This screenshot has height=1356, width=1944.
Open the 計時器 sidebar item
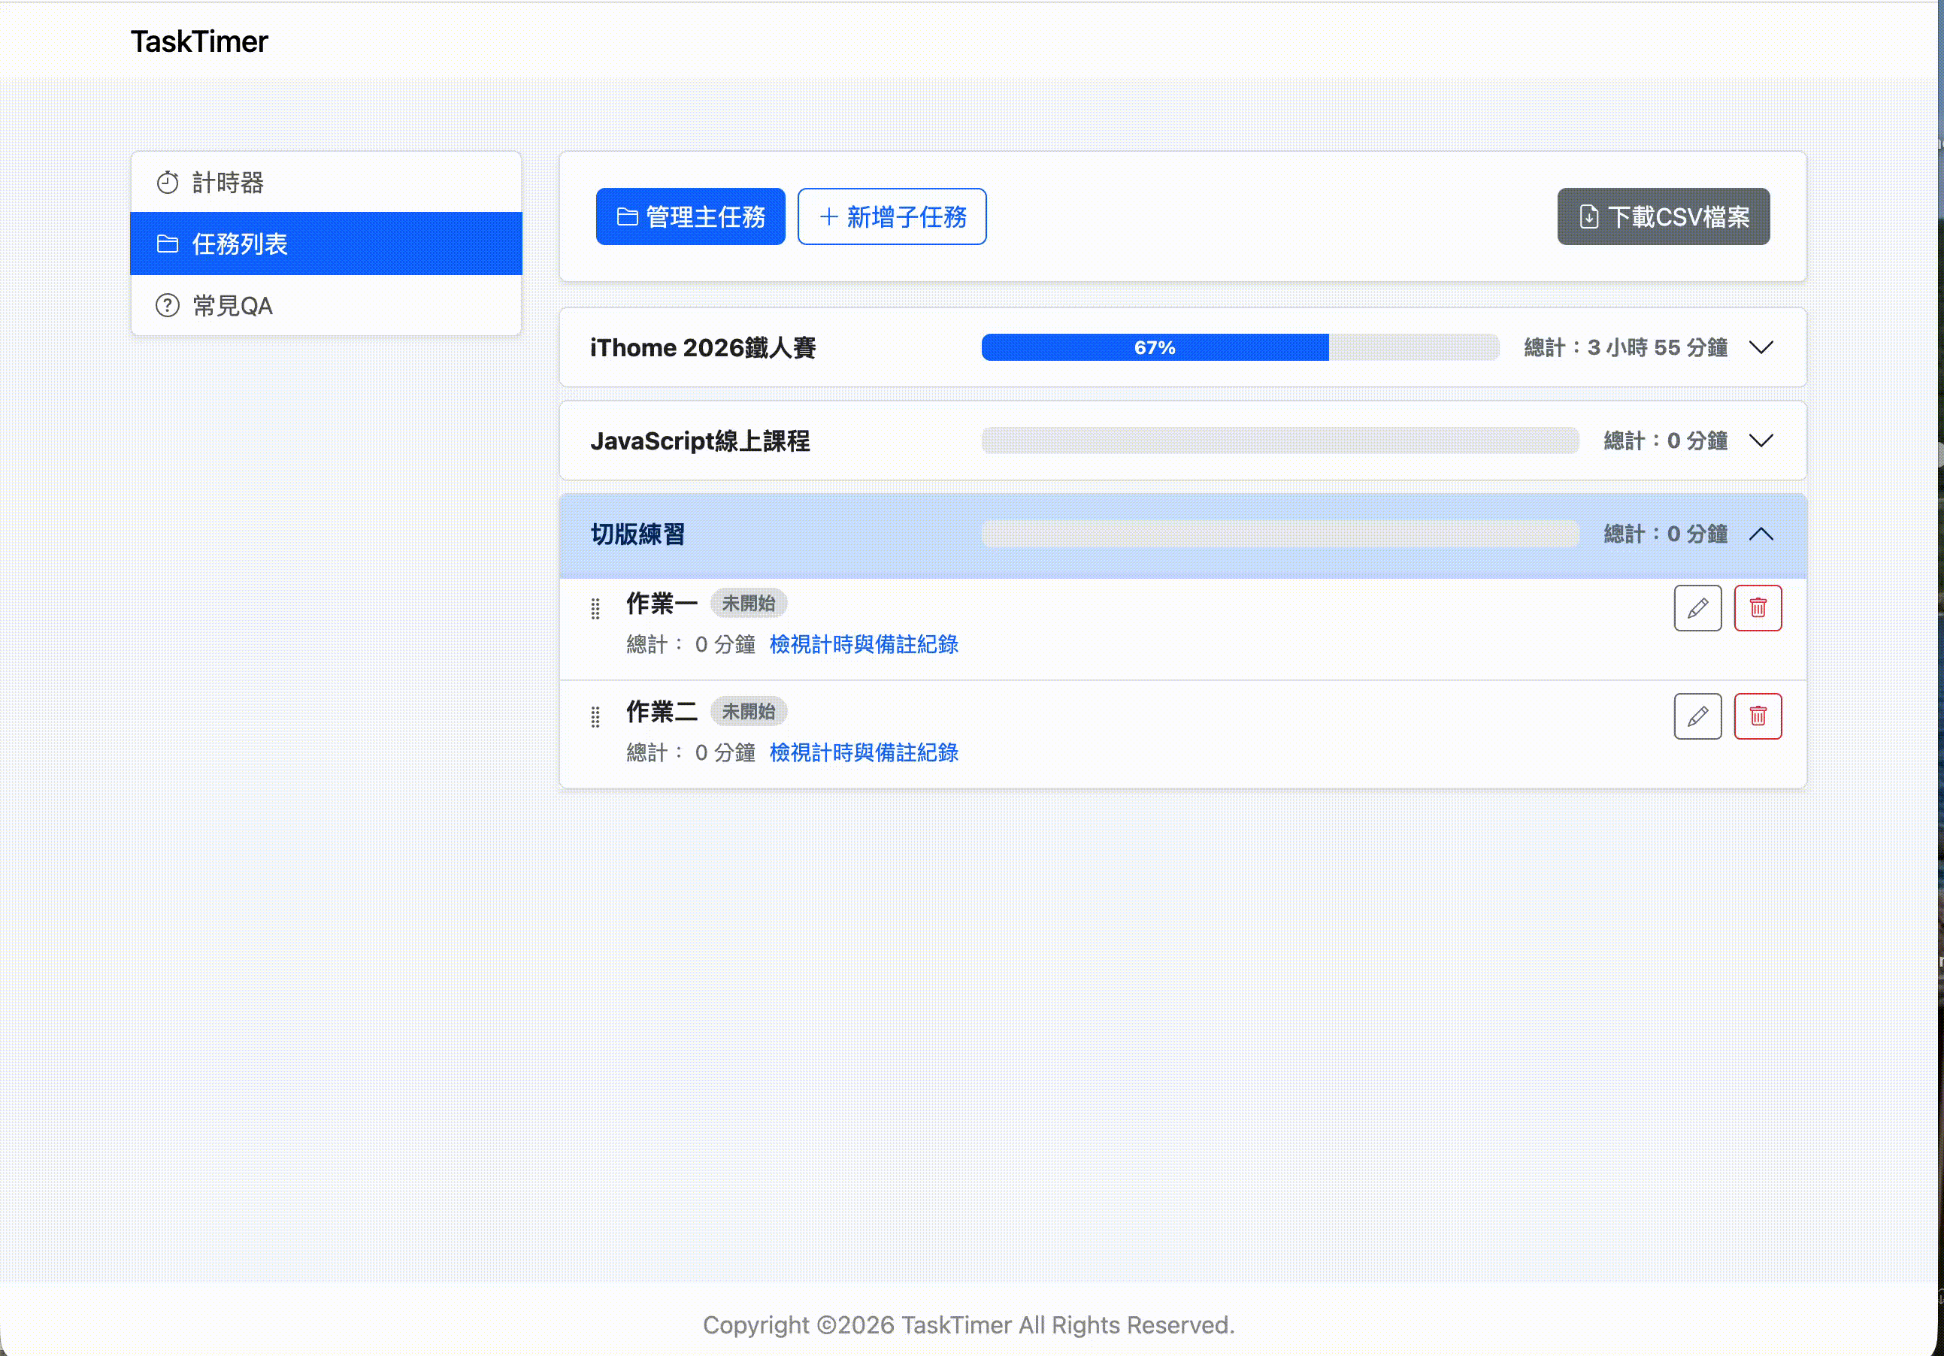click(326, 182)
